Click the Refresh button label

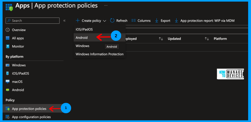pos(122,21)
